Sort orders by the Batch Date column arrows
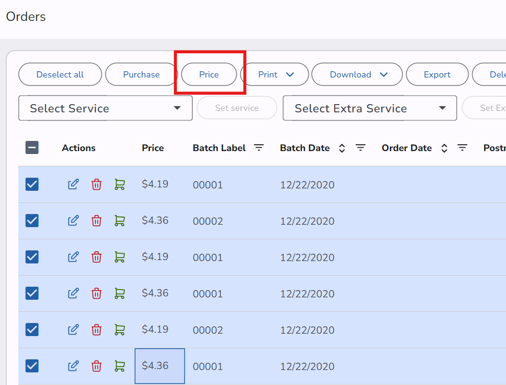This screenshot has height=385, width=506. coord(342,148)
